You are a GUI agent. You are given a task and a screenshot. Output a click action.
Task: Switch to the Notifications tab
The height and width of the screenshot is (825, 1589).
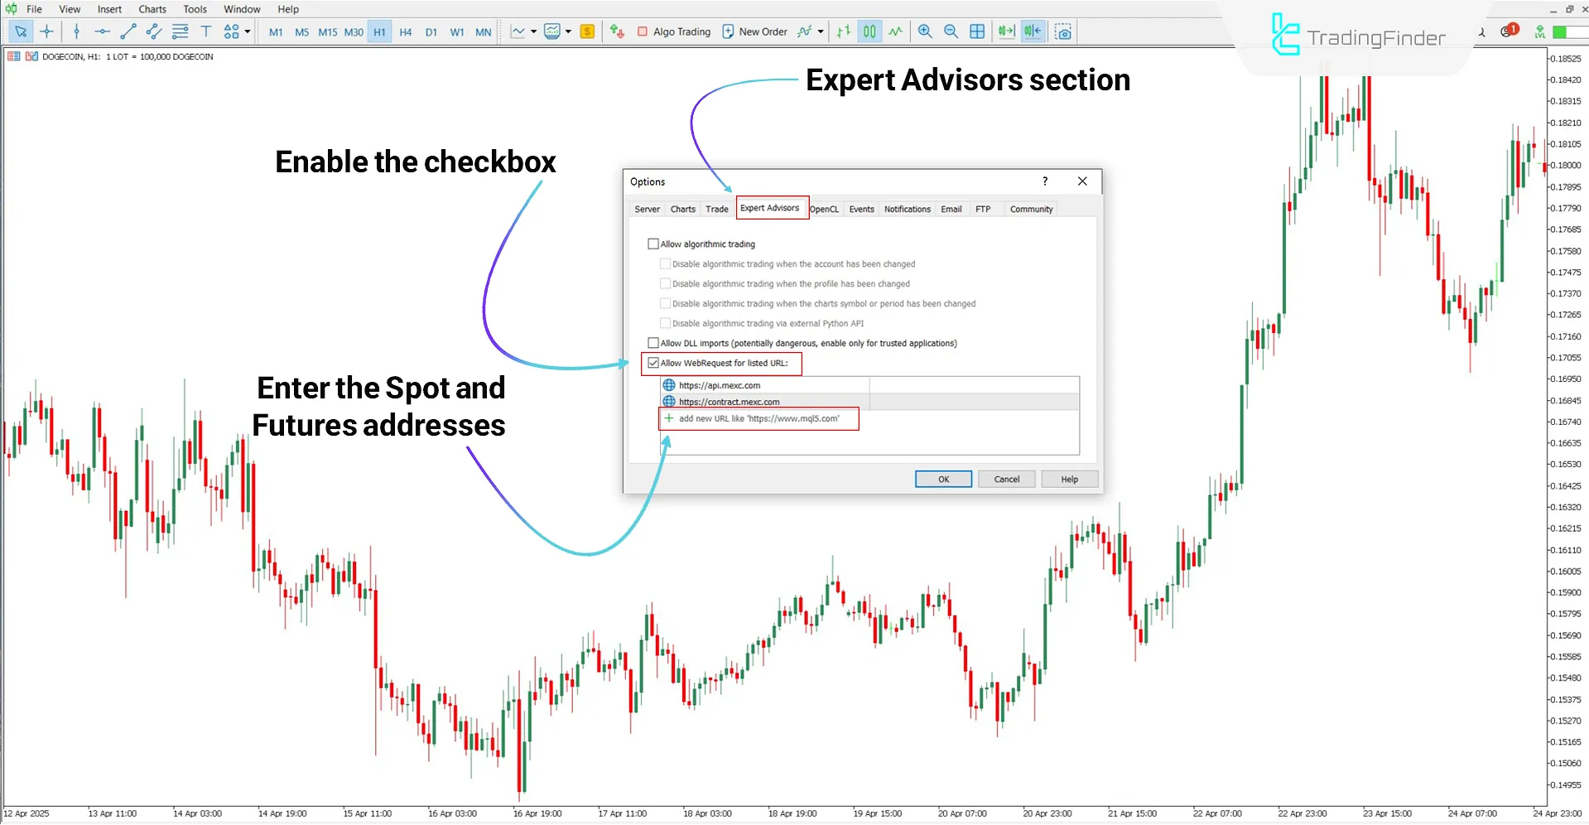click(907, 210)
